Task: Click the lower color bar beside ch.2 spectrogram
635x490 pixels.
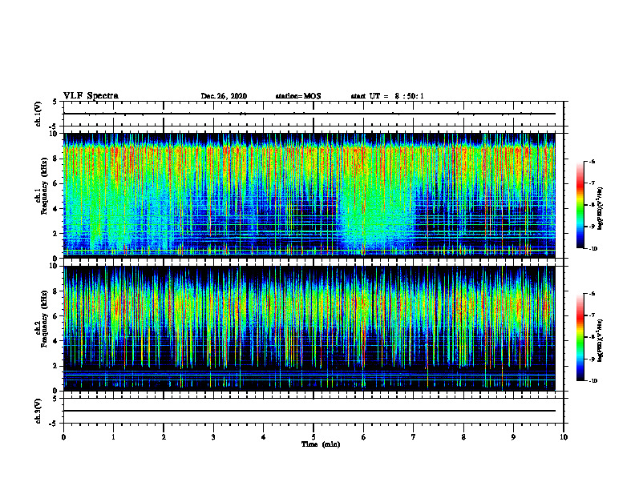Action: [x=580, y=337]
